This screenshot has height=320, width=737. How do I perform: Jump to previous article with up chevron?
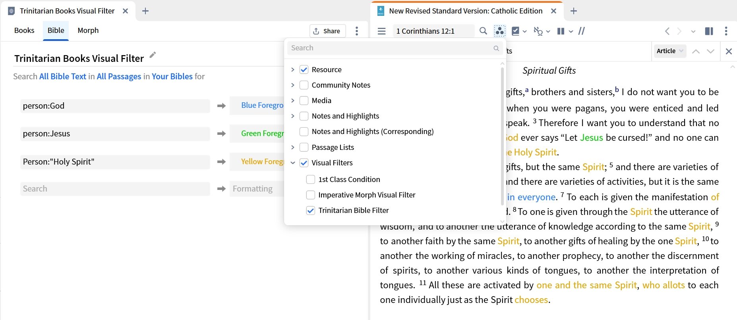pos(696,51)
